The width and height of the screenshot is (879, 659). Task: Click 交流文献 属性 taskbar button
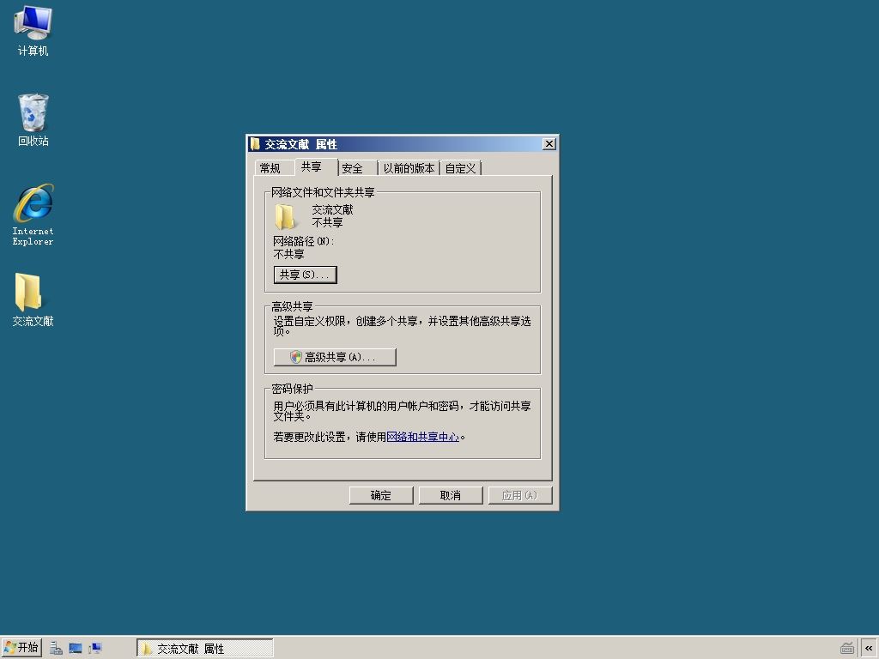click(x=204, y=649)
